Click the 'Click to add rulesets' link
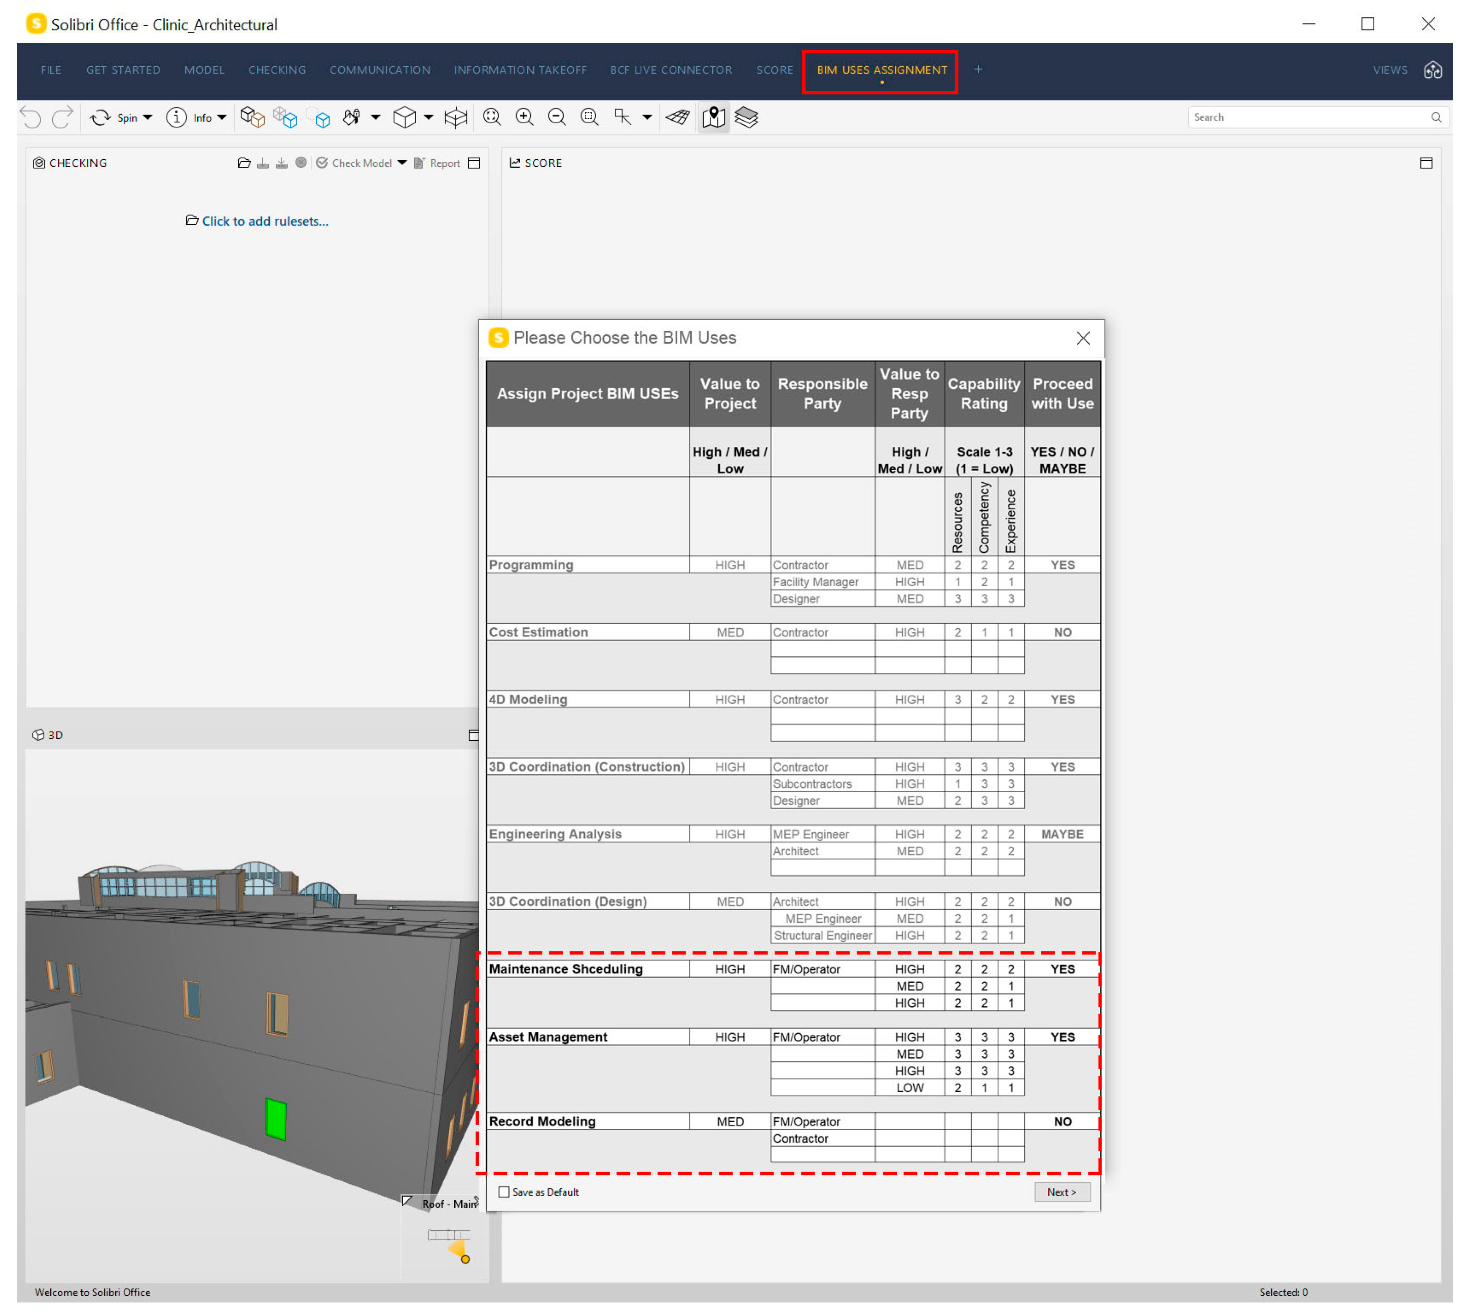1471x1316 pixels. (x=265, y=221)
